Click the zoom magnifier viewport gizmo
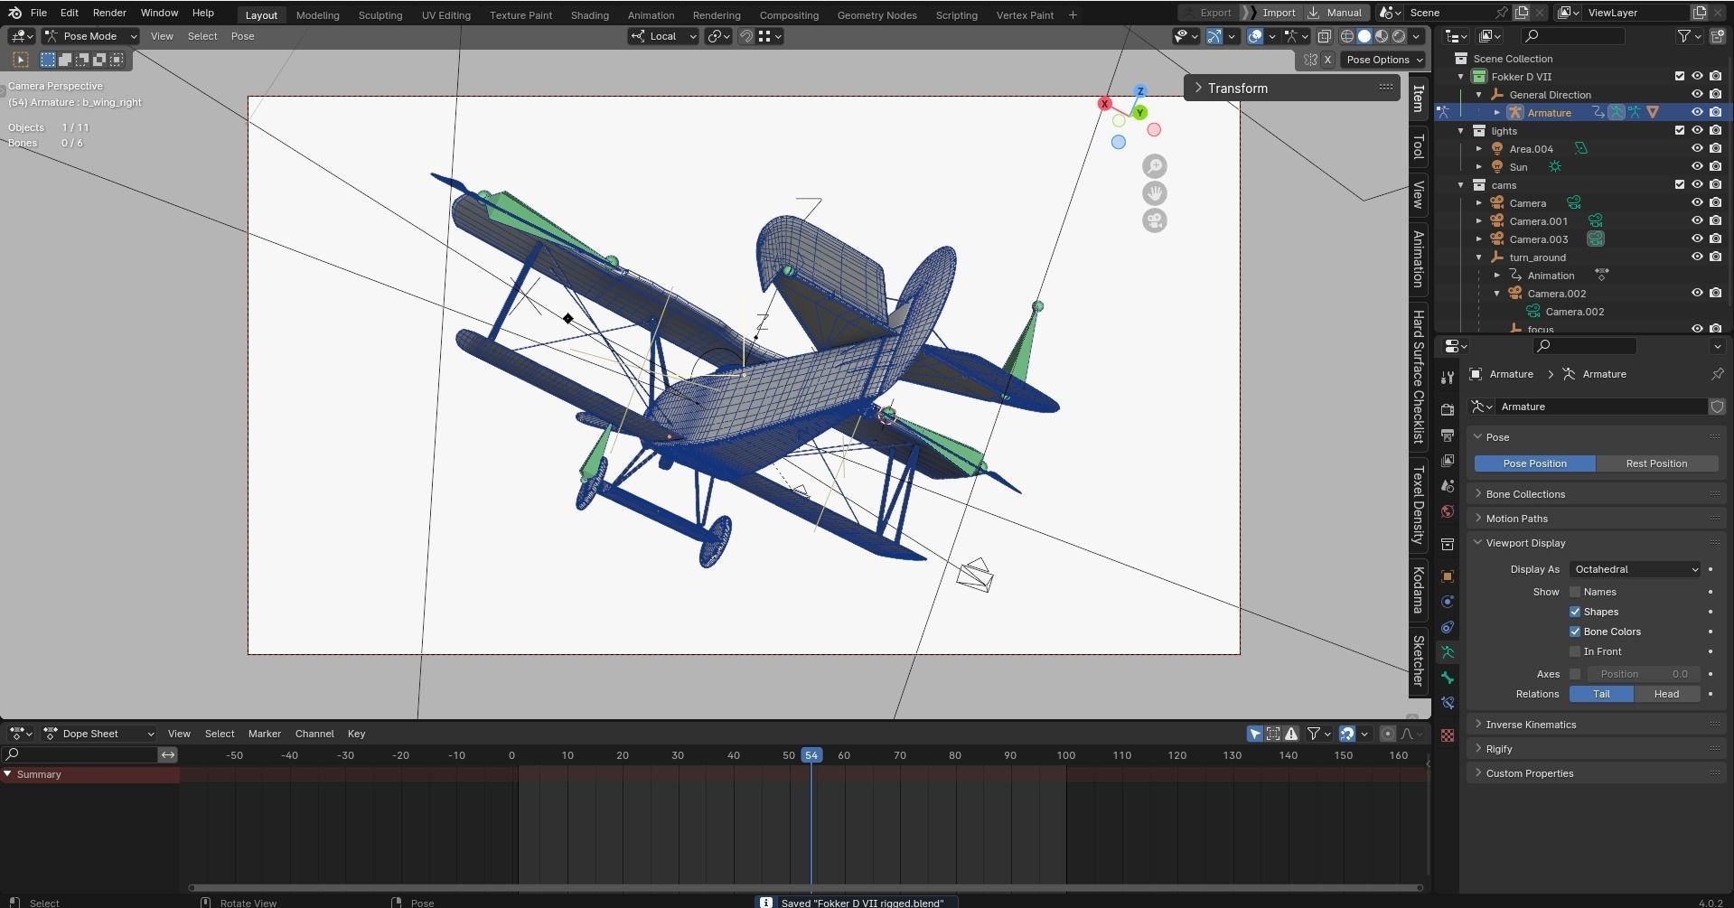Image resolution: width=1734 pixels, height=908 pixels. pyautogui.click(x=1155, y=166)
